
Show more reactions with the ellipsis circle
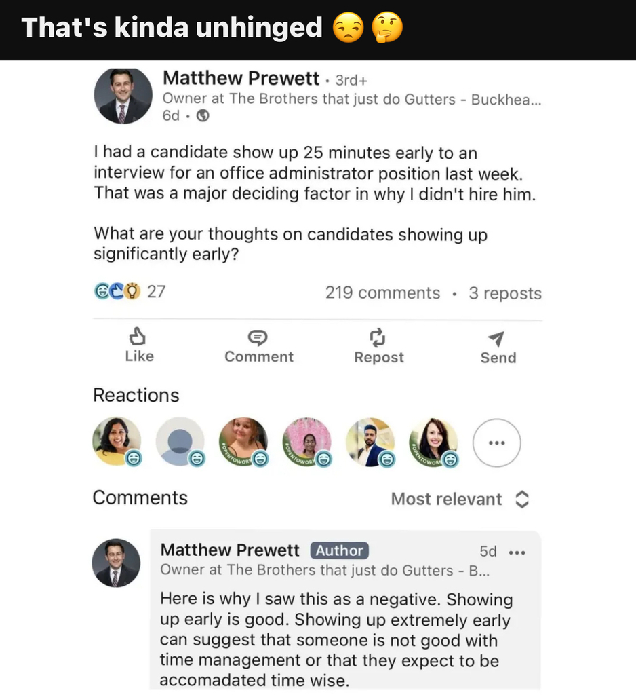tap(496, 443)
